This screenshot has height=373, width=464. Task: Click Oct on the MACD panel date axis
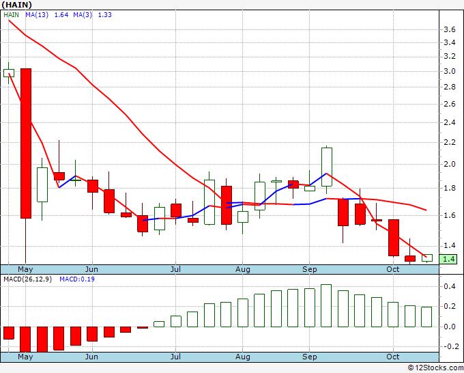point(393,357)
